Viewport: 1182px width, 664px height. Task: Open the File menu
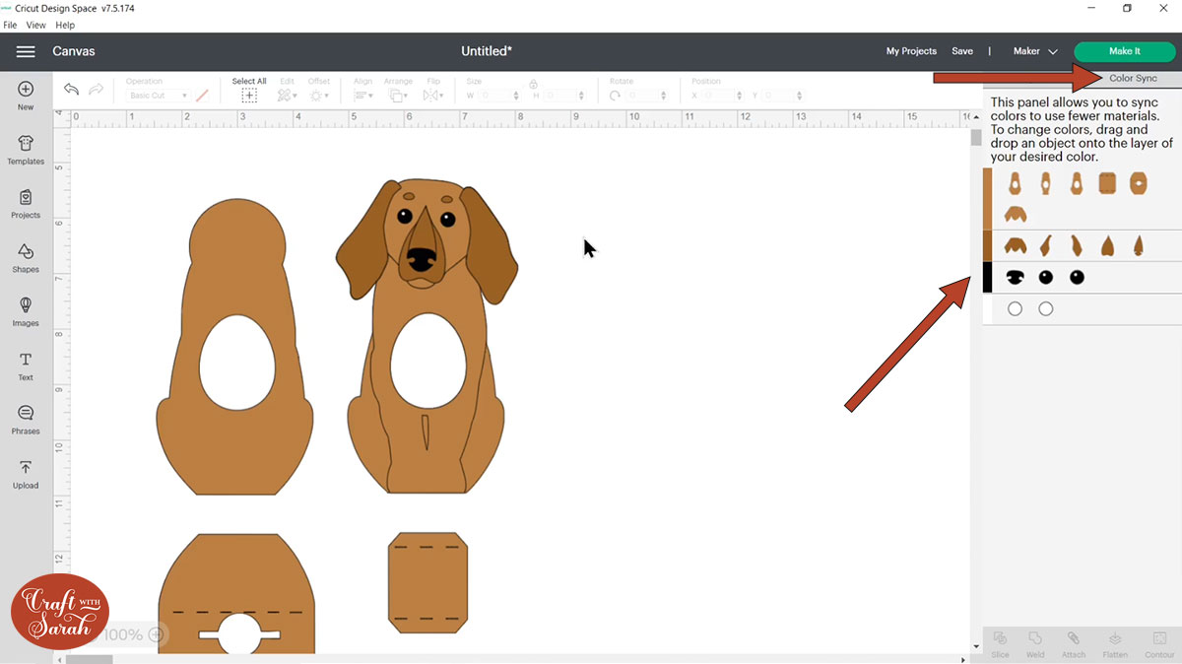coord(10,25)
